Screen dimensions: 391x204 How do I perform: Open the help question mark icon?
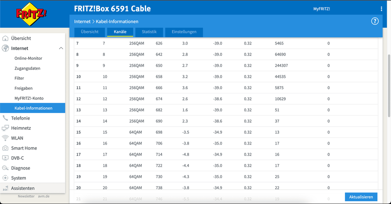[375, 21]
